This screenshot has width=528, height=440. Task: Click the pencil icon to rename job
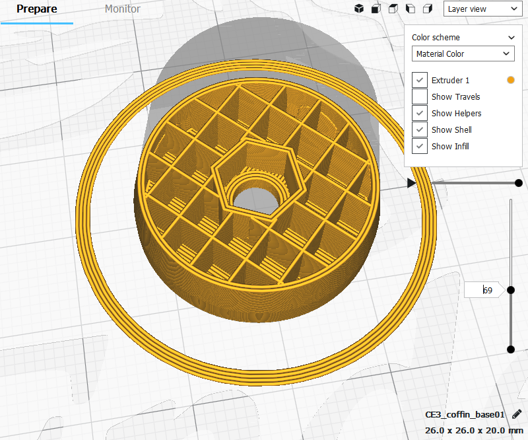point(516,414)
